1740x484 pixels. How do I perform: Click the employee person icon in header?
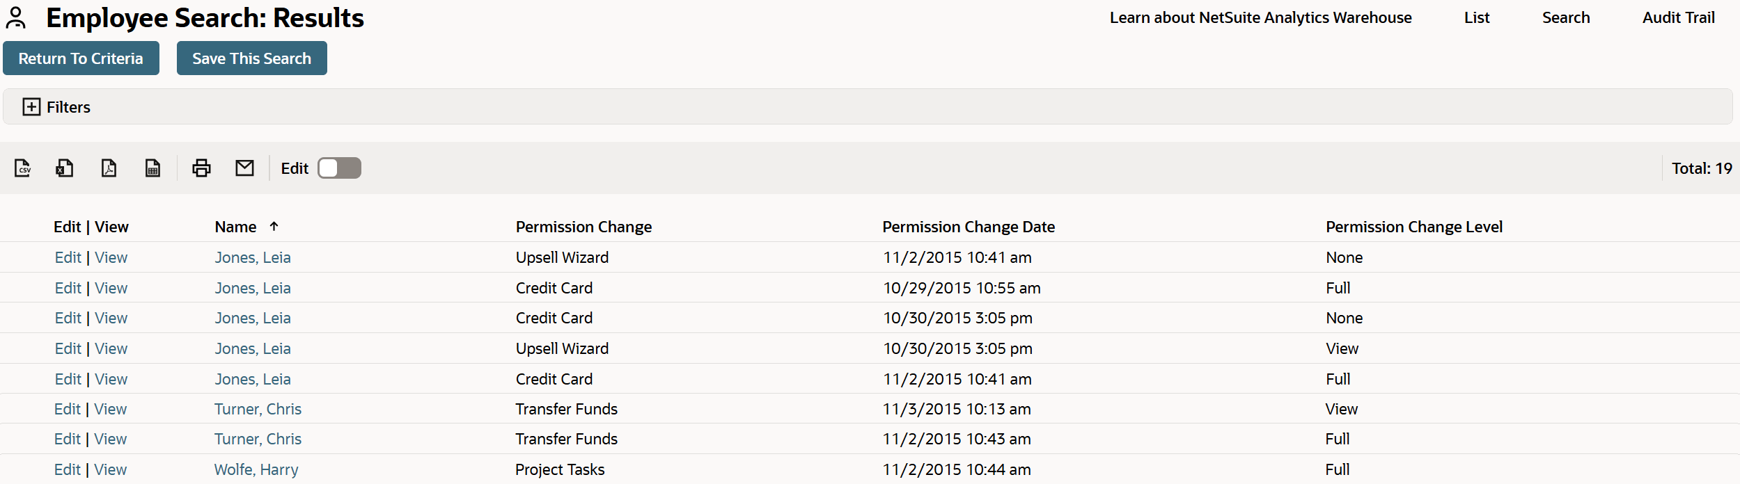(x=16, y=18)
